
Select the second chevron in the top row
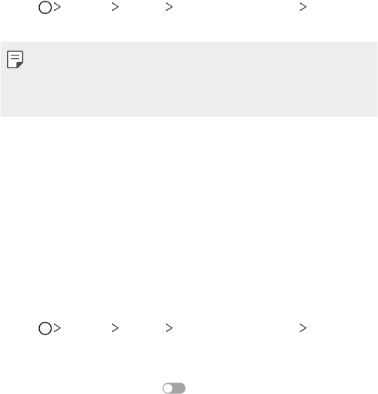[115, 7]
